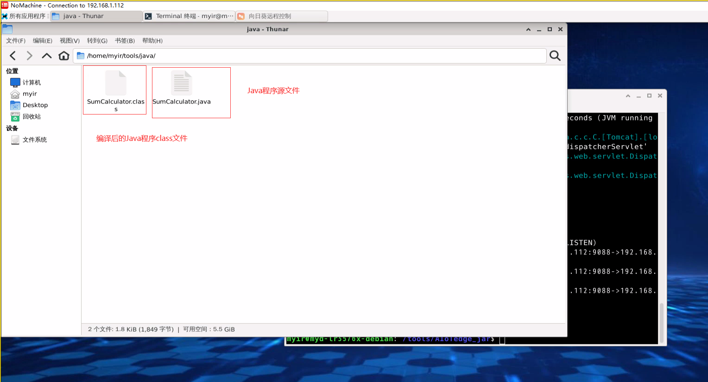
Task: Go back with the left arrow button
Action: pyautogui.click(x=13, y=56)
